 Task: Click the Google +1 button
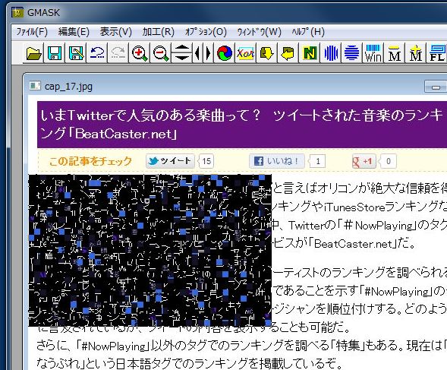coord(364,161)
